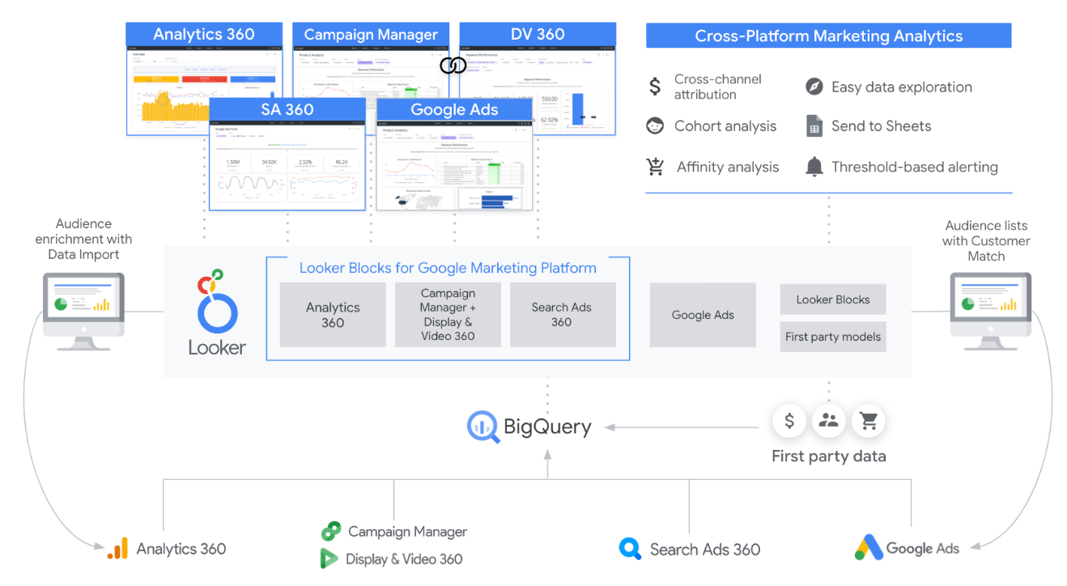Click the Data Import monitor icon
Screen dimensions: 1067x586
[x=83, y=311]
